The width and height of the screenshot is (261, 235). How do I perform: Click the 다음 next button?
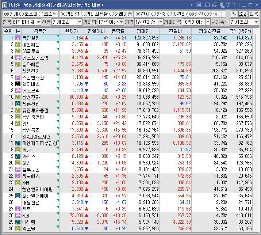click(x=254, y=14)
